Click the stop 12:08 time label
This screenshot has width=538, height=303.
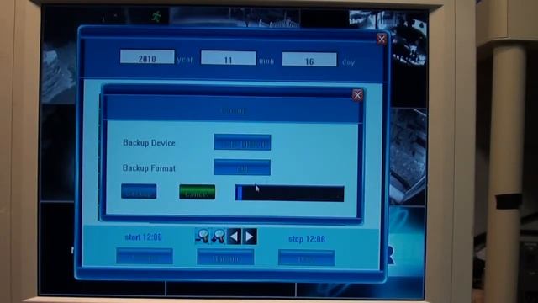tap(307, 239)
